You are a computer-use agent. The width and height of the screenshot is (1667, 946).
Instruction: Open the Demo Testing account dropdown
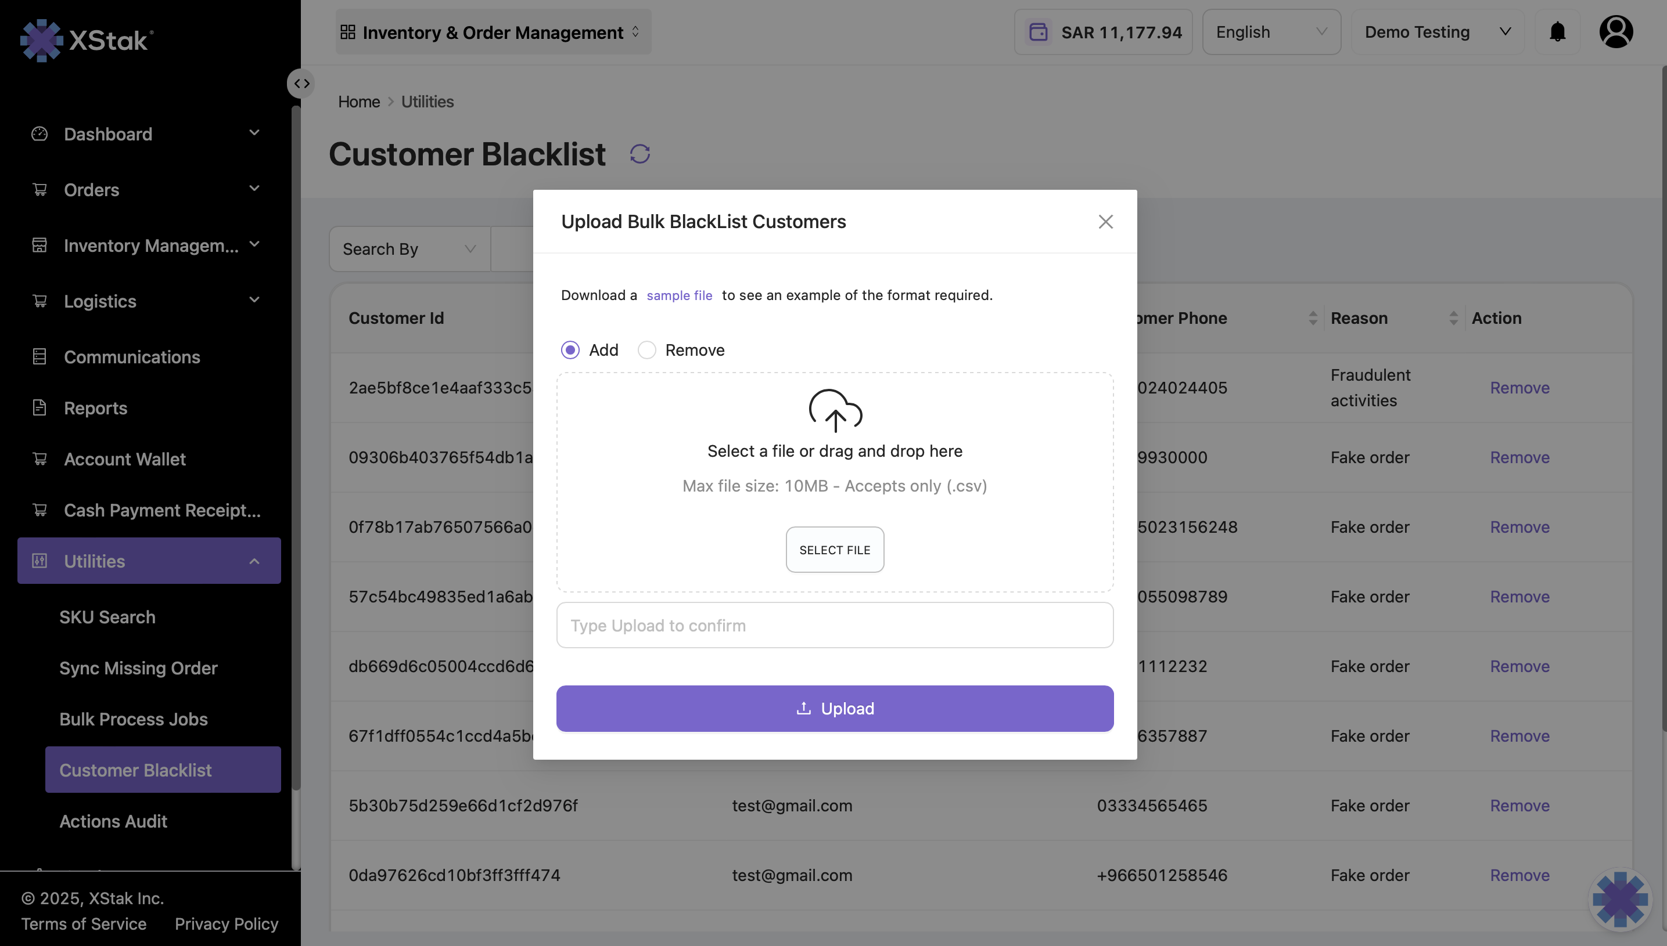click(x=1437, y=32)
